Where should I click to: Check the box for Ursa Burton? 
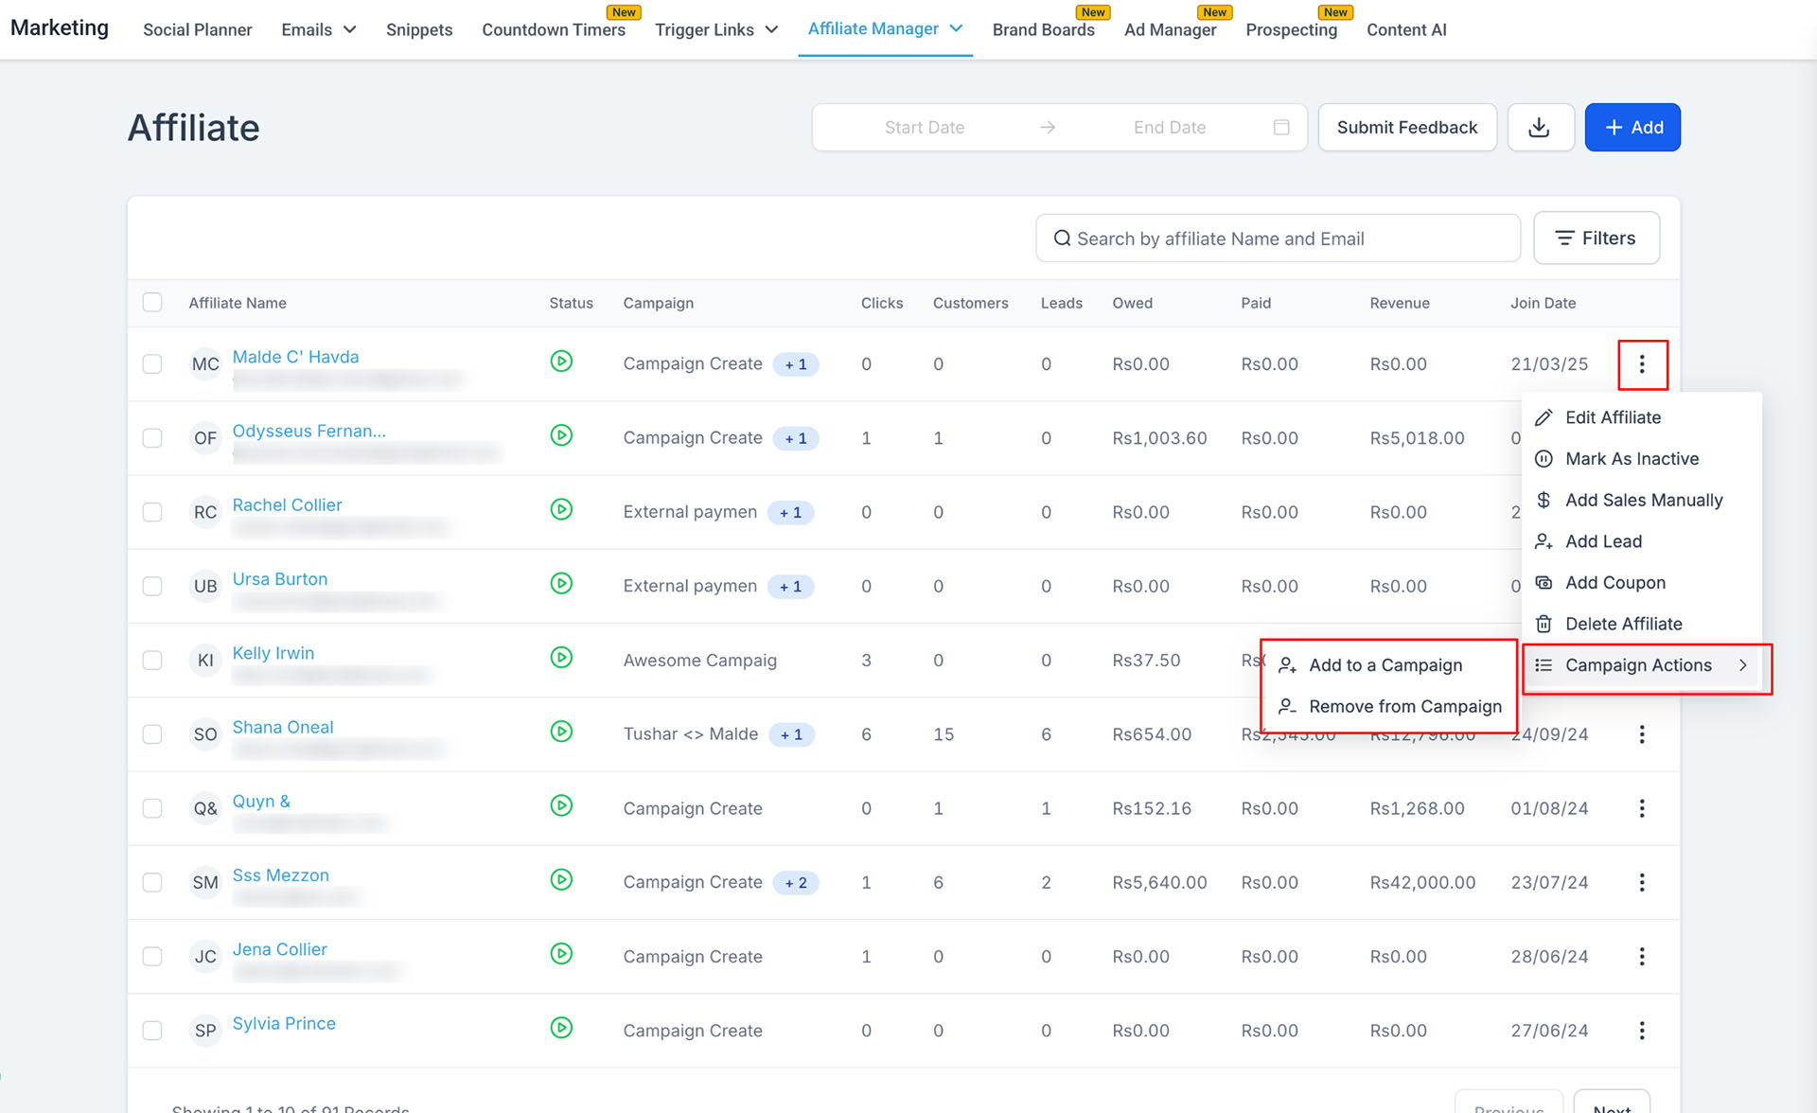pos(152,586)
